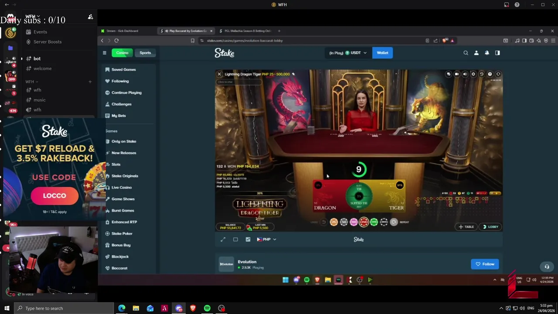Switch to the Sports section

[145, 53]
